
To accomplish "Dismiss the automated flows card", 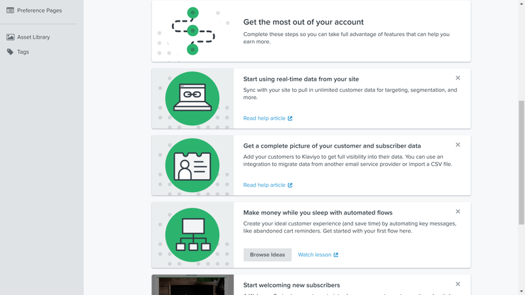I will pos(457,212).
